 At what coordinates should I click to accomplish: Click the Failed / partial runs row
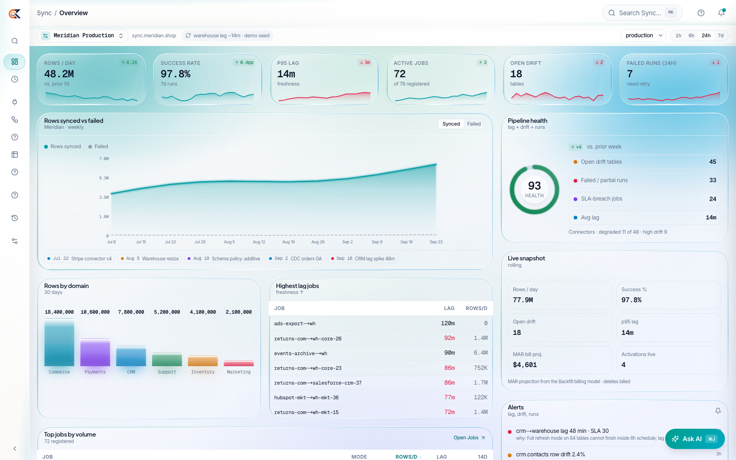[x=644, y=180]
